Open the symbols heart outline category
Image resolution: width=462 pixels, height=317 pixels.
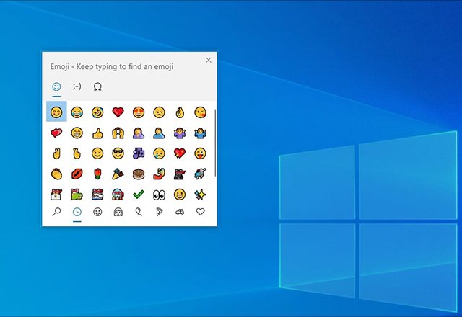201,211
